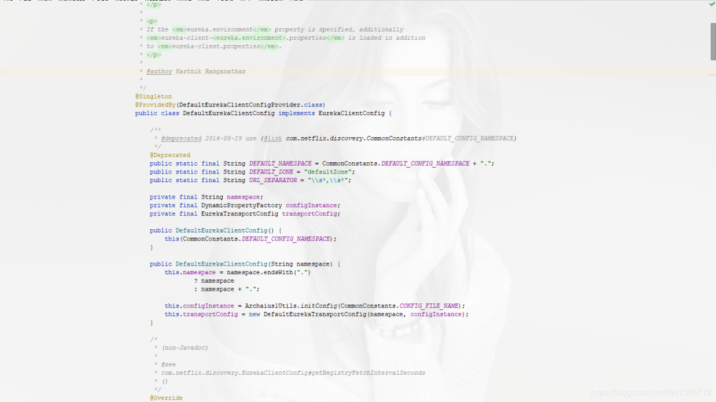Click DefaultEurekaClientConfigProvider in the ProvidedBy annotation

point(241,105)
